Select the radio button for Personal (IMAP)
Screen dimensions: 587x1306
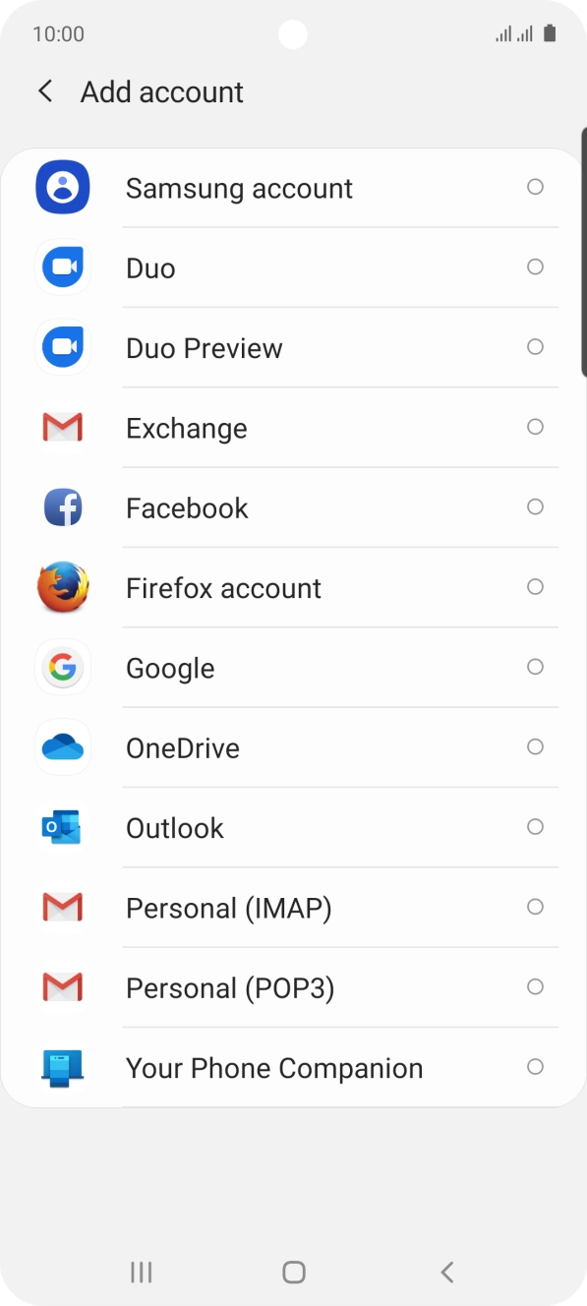tap(535, 907)
